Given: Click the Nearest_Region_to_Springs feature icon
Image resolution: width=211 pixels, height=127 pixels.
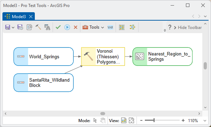Looking at the screenshot, I should tap(140, 57).
